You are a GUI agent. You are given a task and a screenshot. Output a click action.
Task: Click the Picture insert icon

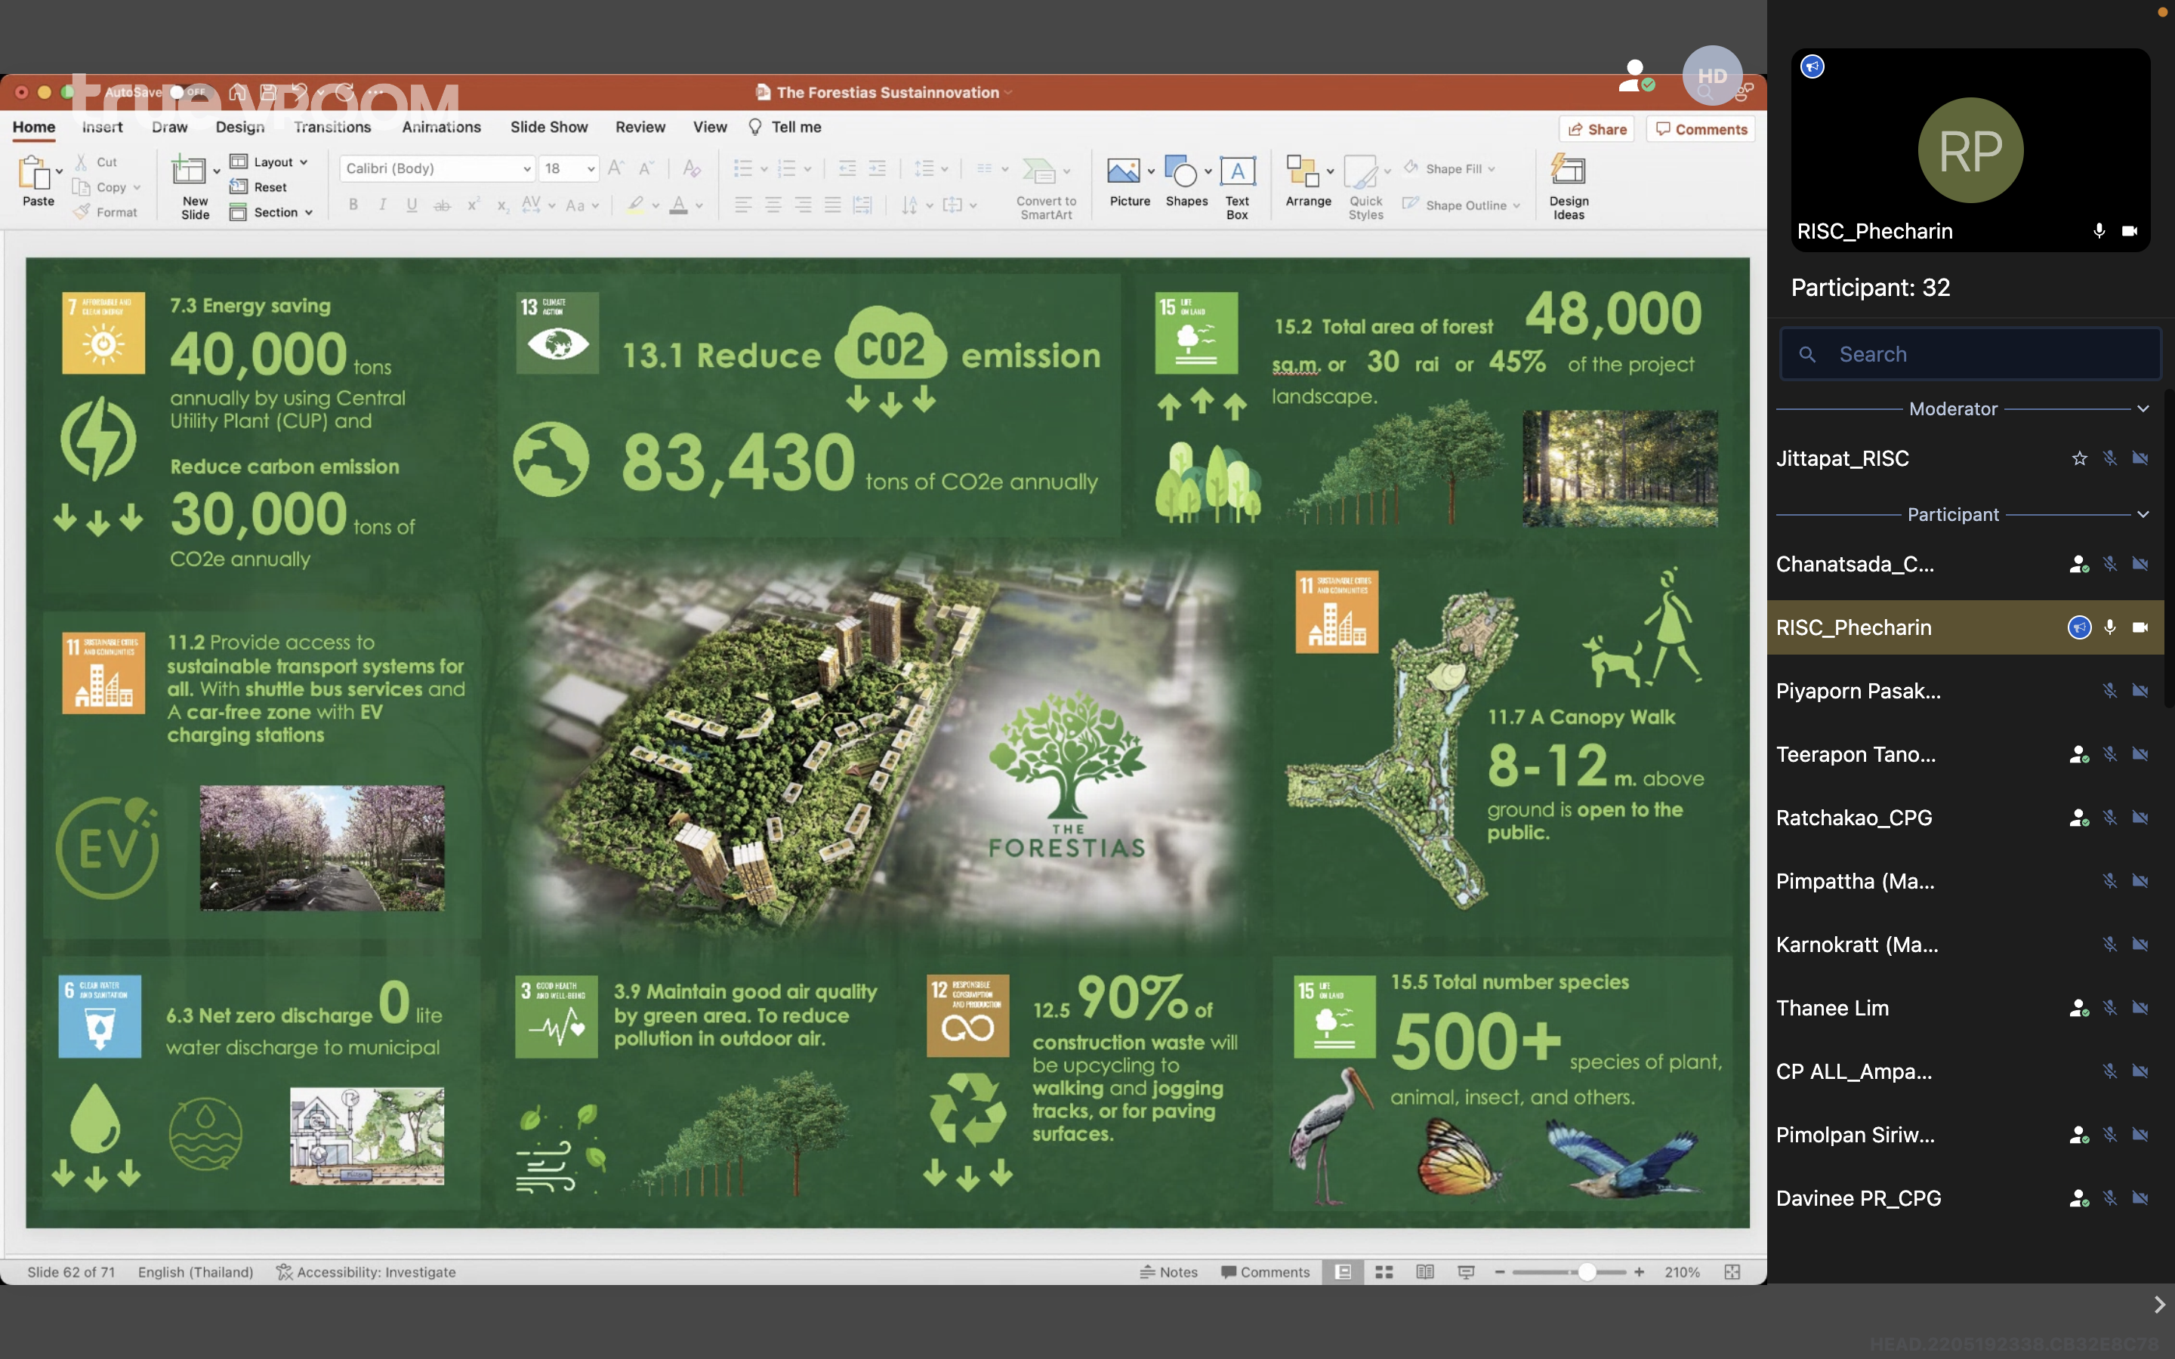1124,171
